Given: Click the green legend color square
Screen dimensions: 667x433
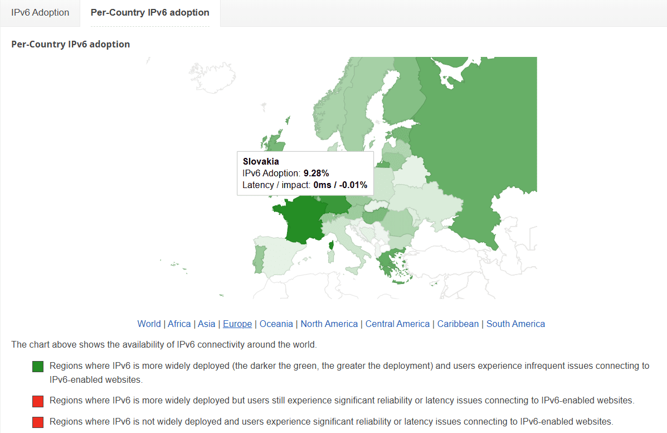Looking at the screenshot, I should coord(37,366).
